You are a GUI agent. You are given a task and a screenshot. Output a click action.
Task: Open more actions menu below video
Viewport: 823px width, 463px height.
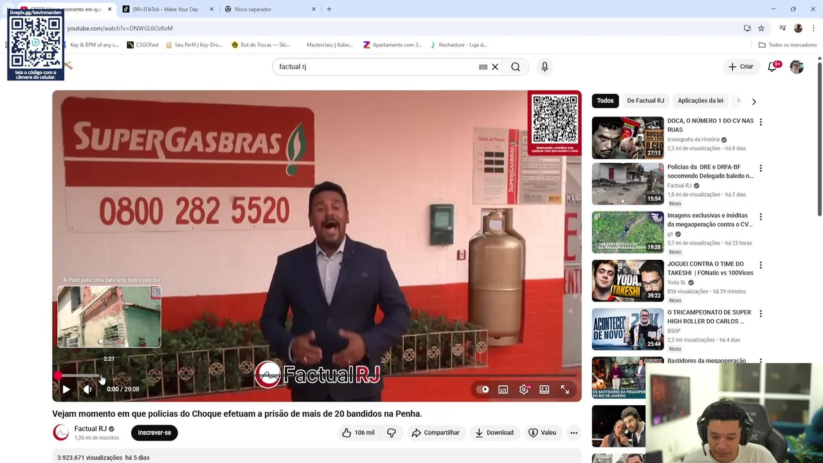[574, 433]
